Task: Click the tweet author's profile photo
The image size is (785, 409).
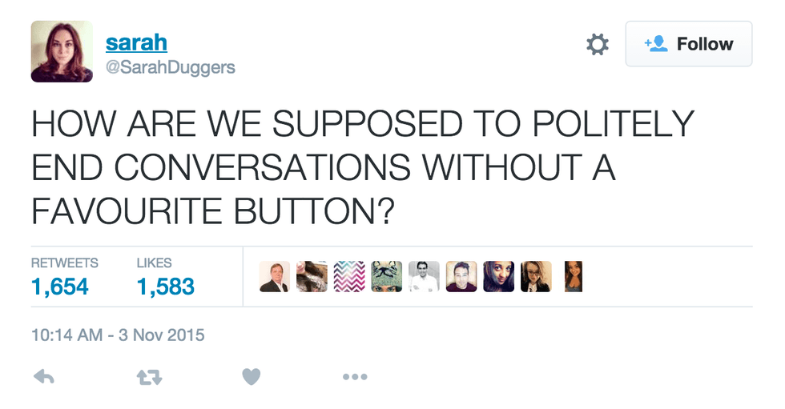Action: tap(62, 51)
